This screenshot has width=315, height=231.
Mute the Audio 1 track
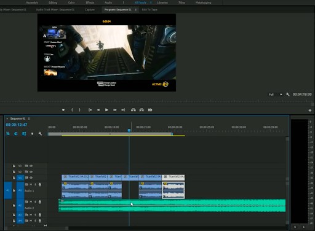[31, 184]
